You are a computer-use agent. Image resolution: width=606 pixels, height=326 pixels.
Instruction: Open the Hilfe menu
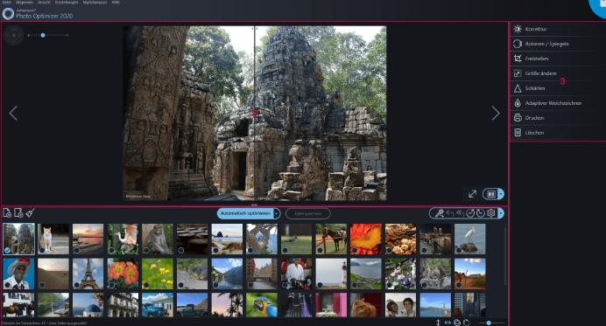point(116,3)
